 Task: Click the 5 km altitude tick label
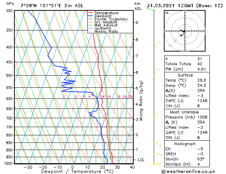click(x=137, y=88)
